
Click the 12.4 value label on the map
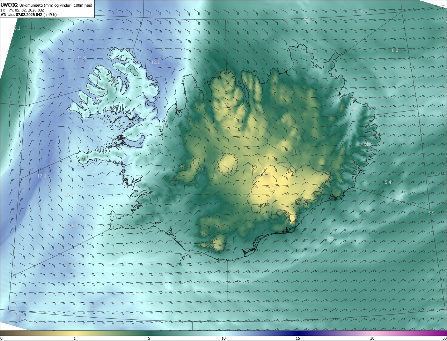click(42, 176)
